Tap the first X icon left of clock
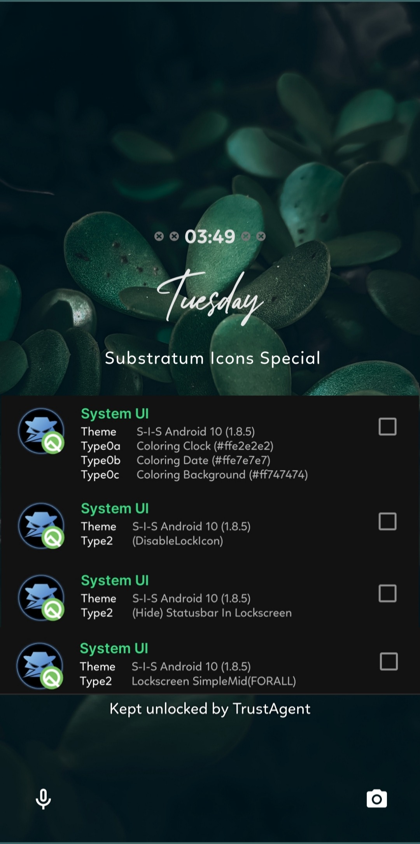The height and width of the screenshot is (844, 420). pyautogui.click(x=159, y=236)
